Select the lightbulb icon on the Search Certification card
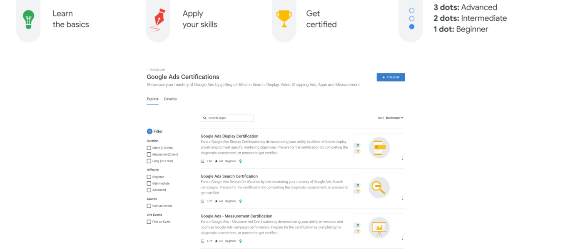The image size is (570, 249). [x=358, y=185]
